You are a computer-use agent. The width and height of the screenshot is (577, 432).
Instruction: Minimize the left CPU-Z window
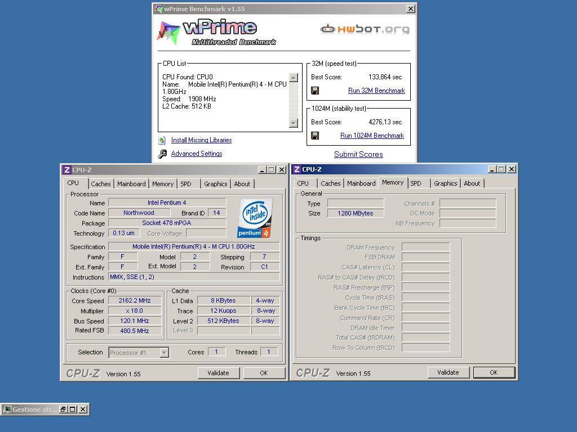261,170
